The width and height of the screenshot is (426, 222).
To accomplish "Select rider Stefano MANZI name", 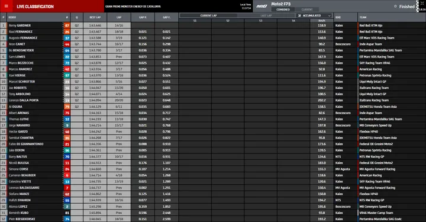I will pyautogui.click(x=19, y=194).
